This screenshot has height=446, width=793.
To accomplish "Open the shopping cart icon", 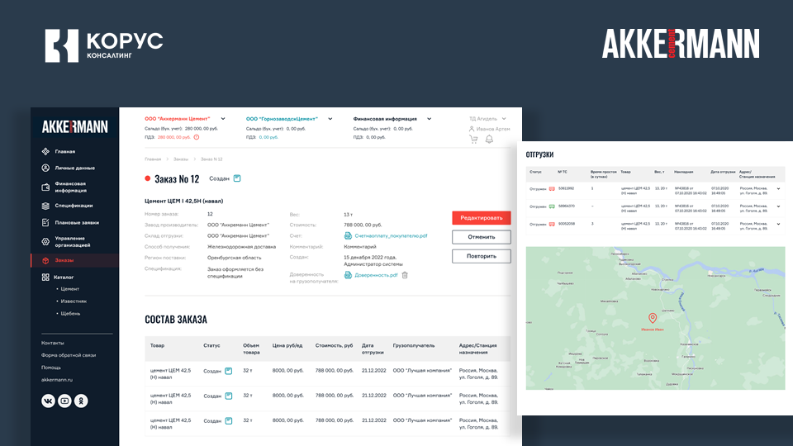I will coord(473,139).
